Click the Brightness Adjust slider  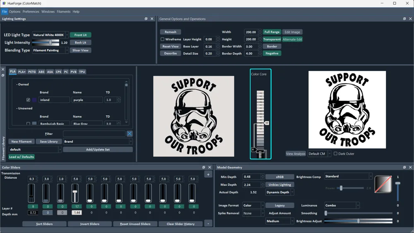pos(358,221)
